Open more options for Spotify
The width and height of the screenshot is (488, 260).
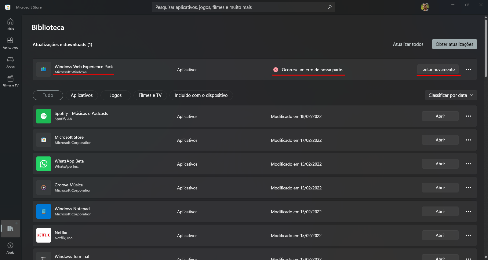coord(468,116)
